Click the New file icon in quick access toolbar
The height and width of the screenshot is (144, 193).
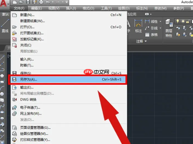pyautogui.click(x=15, y=2)
